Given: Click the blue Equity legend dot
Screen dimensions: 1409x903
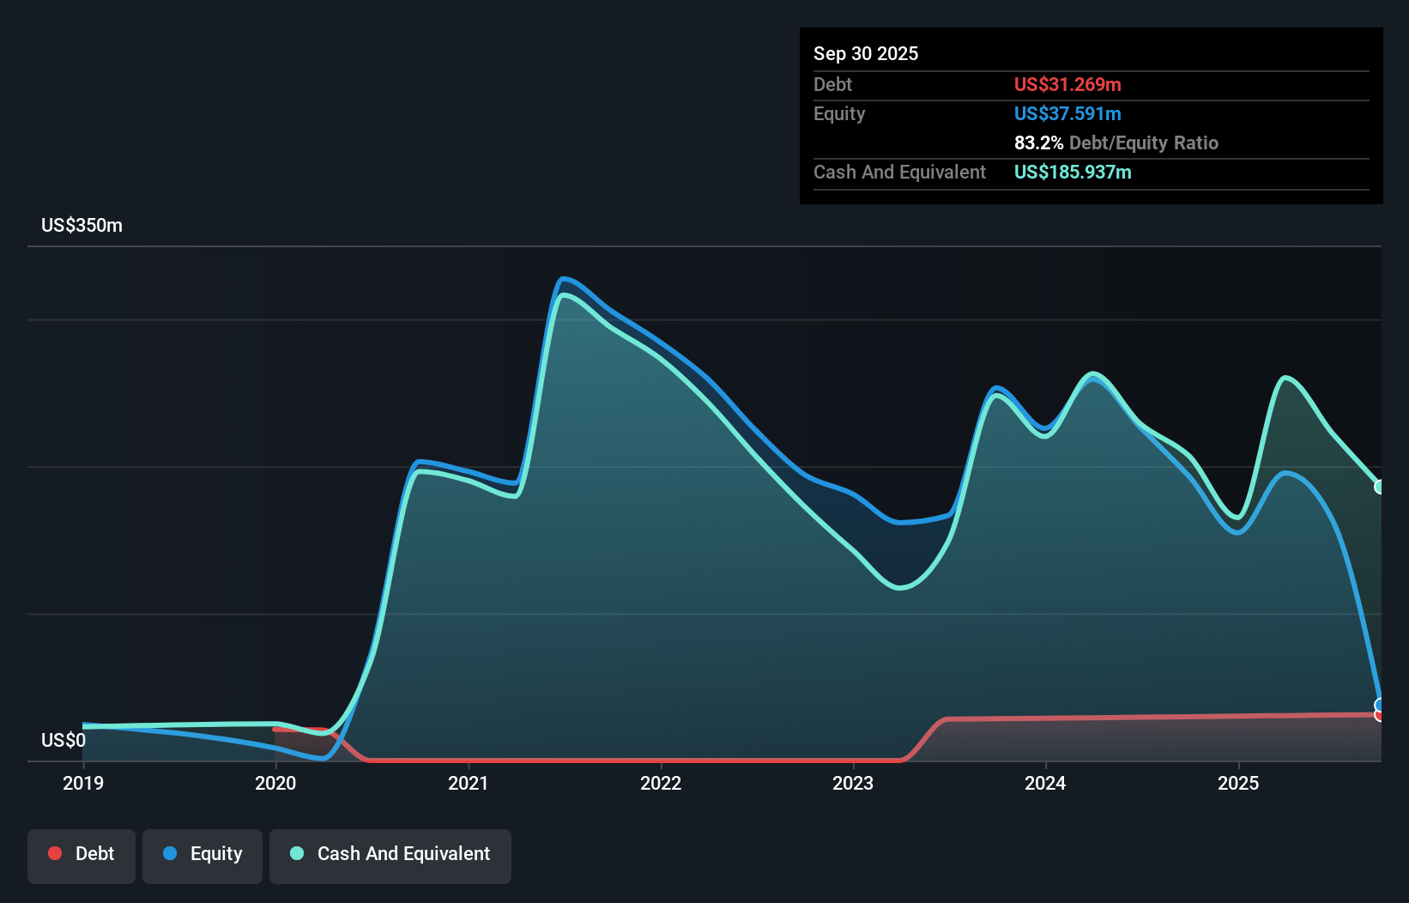Looking at the screenshot, I should [x=170, y=853].
